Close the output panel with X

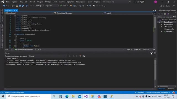pos(155,53)
